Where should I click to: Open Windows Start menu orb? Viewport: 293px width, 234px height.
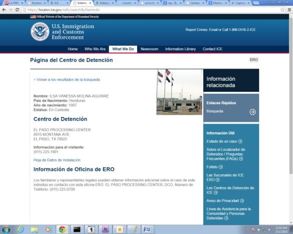[6, 229]
